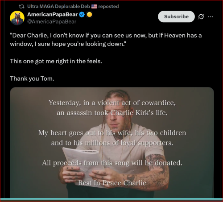Image resolution: width=223 pixels, height=202 pixels.
Task: Click the "Rest In Peace Charlie" video caption
Action: tap(112, 183)
